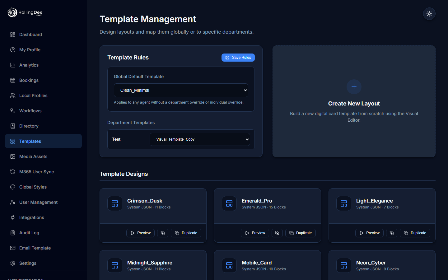Open Media Assets page

[x=43, y=156]
